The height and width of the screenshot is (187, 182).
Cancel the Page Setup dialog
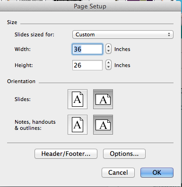118,172
